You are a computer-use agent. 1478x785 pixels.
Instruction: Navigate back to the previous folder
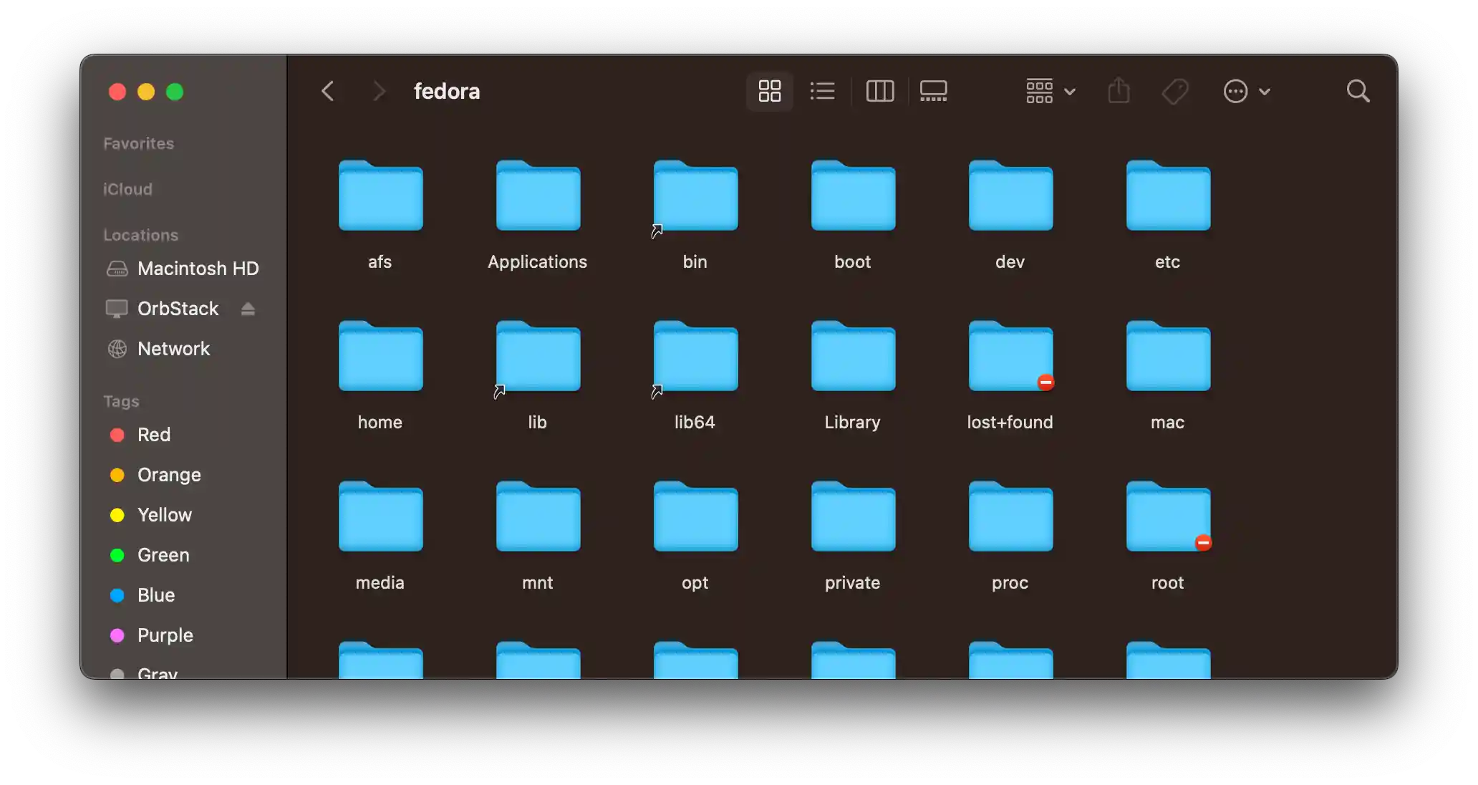click(327, 91)
